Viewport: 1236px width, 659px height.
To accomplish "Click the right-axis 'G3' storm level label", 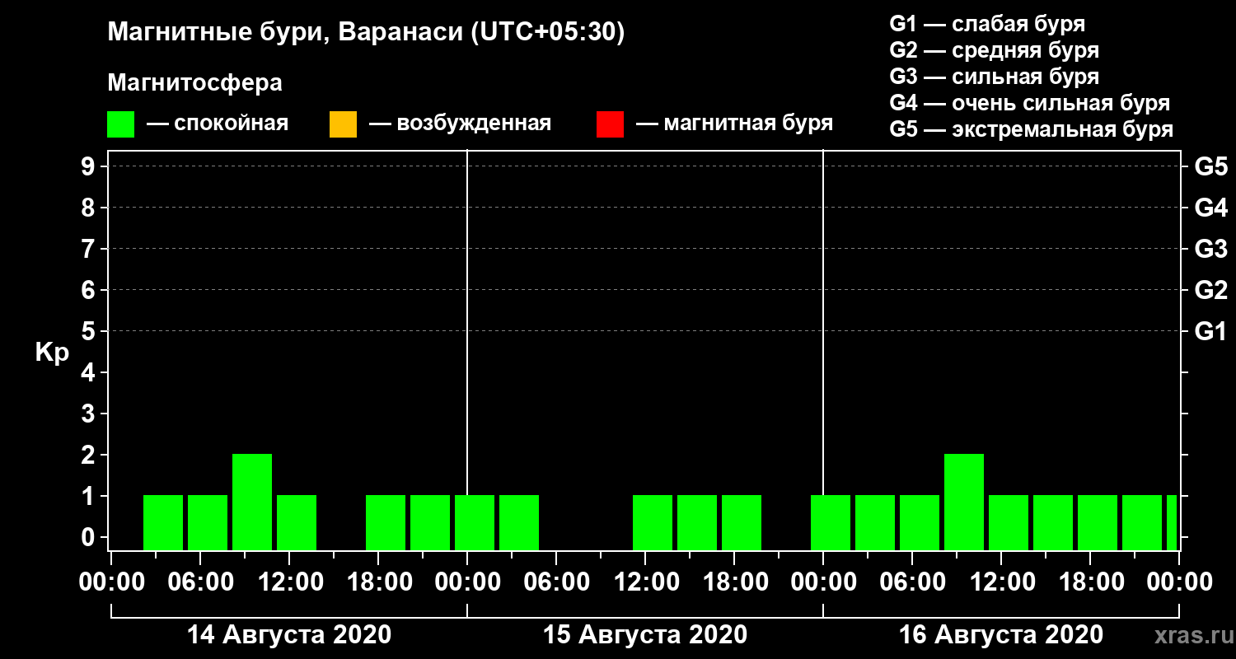I will (1210, 249).
